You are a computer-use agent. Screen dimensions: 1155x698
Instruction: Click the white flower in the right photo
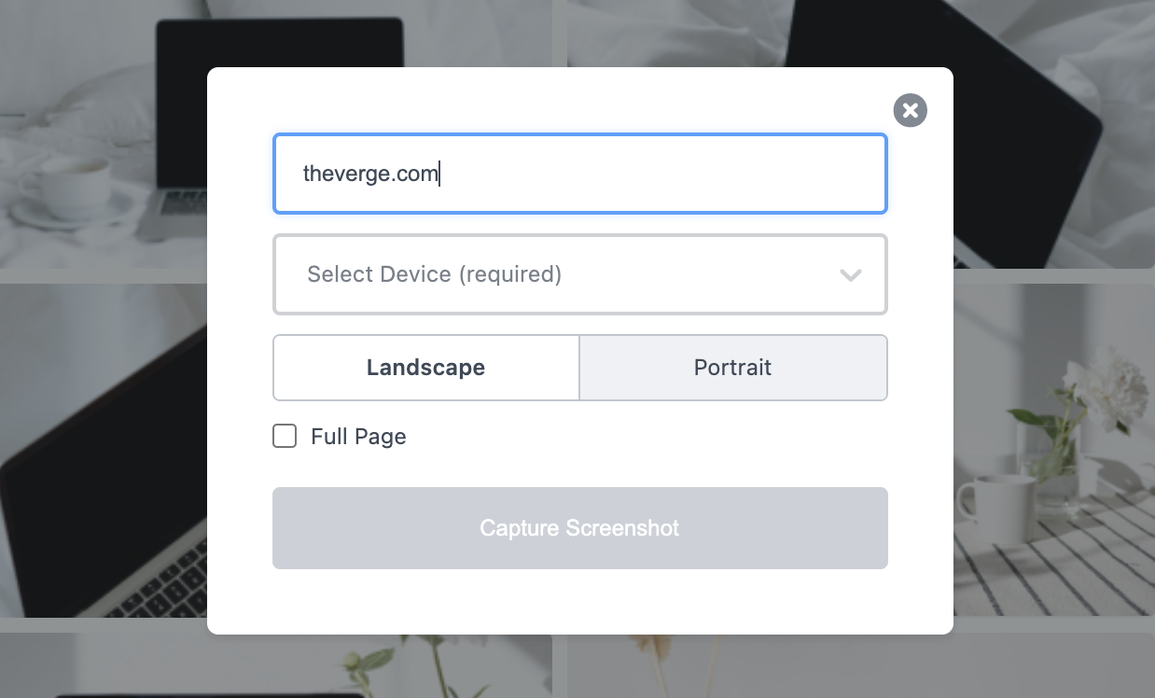1110,383
